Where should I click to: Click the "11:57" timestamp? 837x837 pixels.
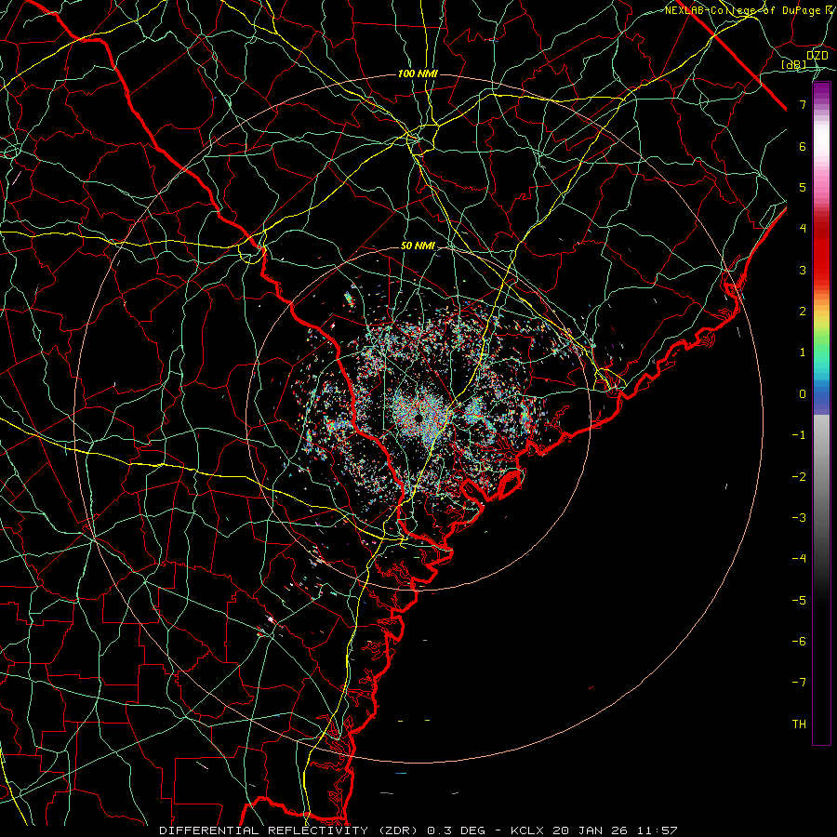tap(656, 830)
